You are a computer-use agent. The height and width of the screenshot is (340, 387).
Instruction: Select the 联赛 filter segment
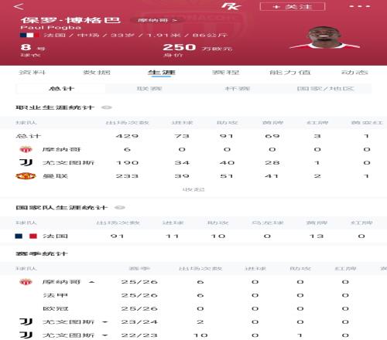point(149,89)
